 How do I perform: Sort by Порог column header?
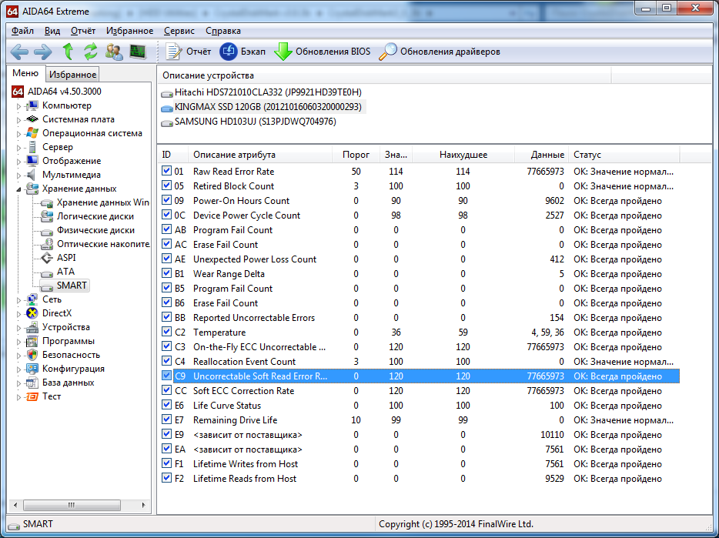[x=356, y=155]
